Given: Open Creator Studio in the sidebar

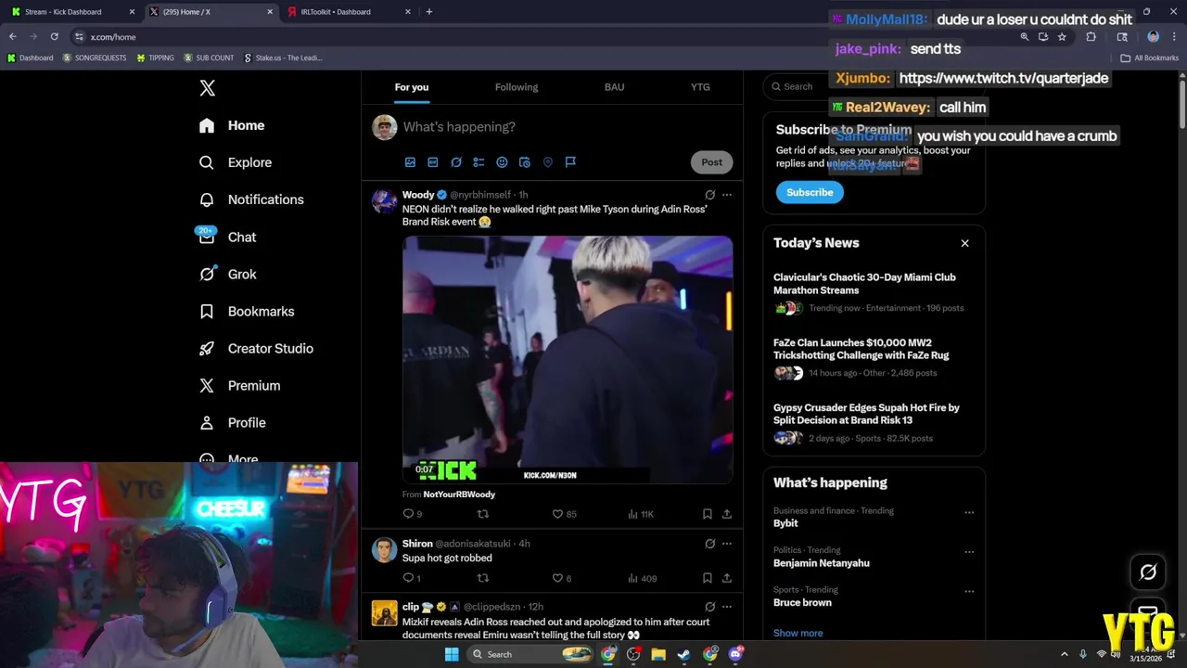Looking at the screenshot, I should click(257, 348).
